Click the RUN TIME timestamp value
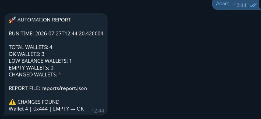This screenshot has width=261, height=119. point(69,33)
